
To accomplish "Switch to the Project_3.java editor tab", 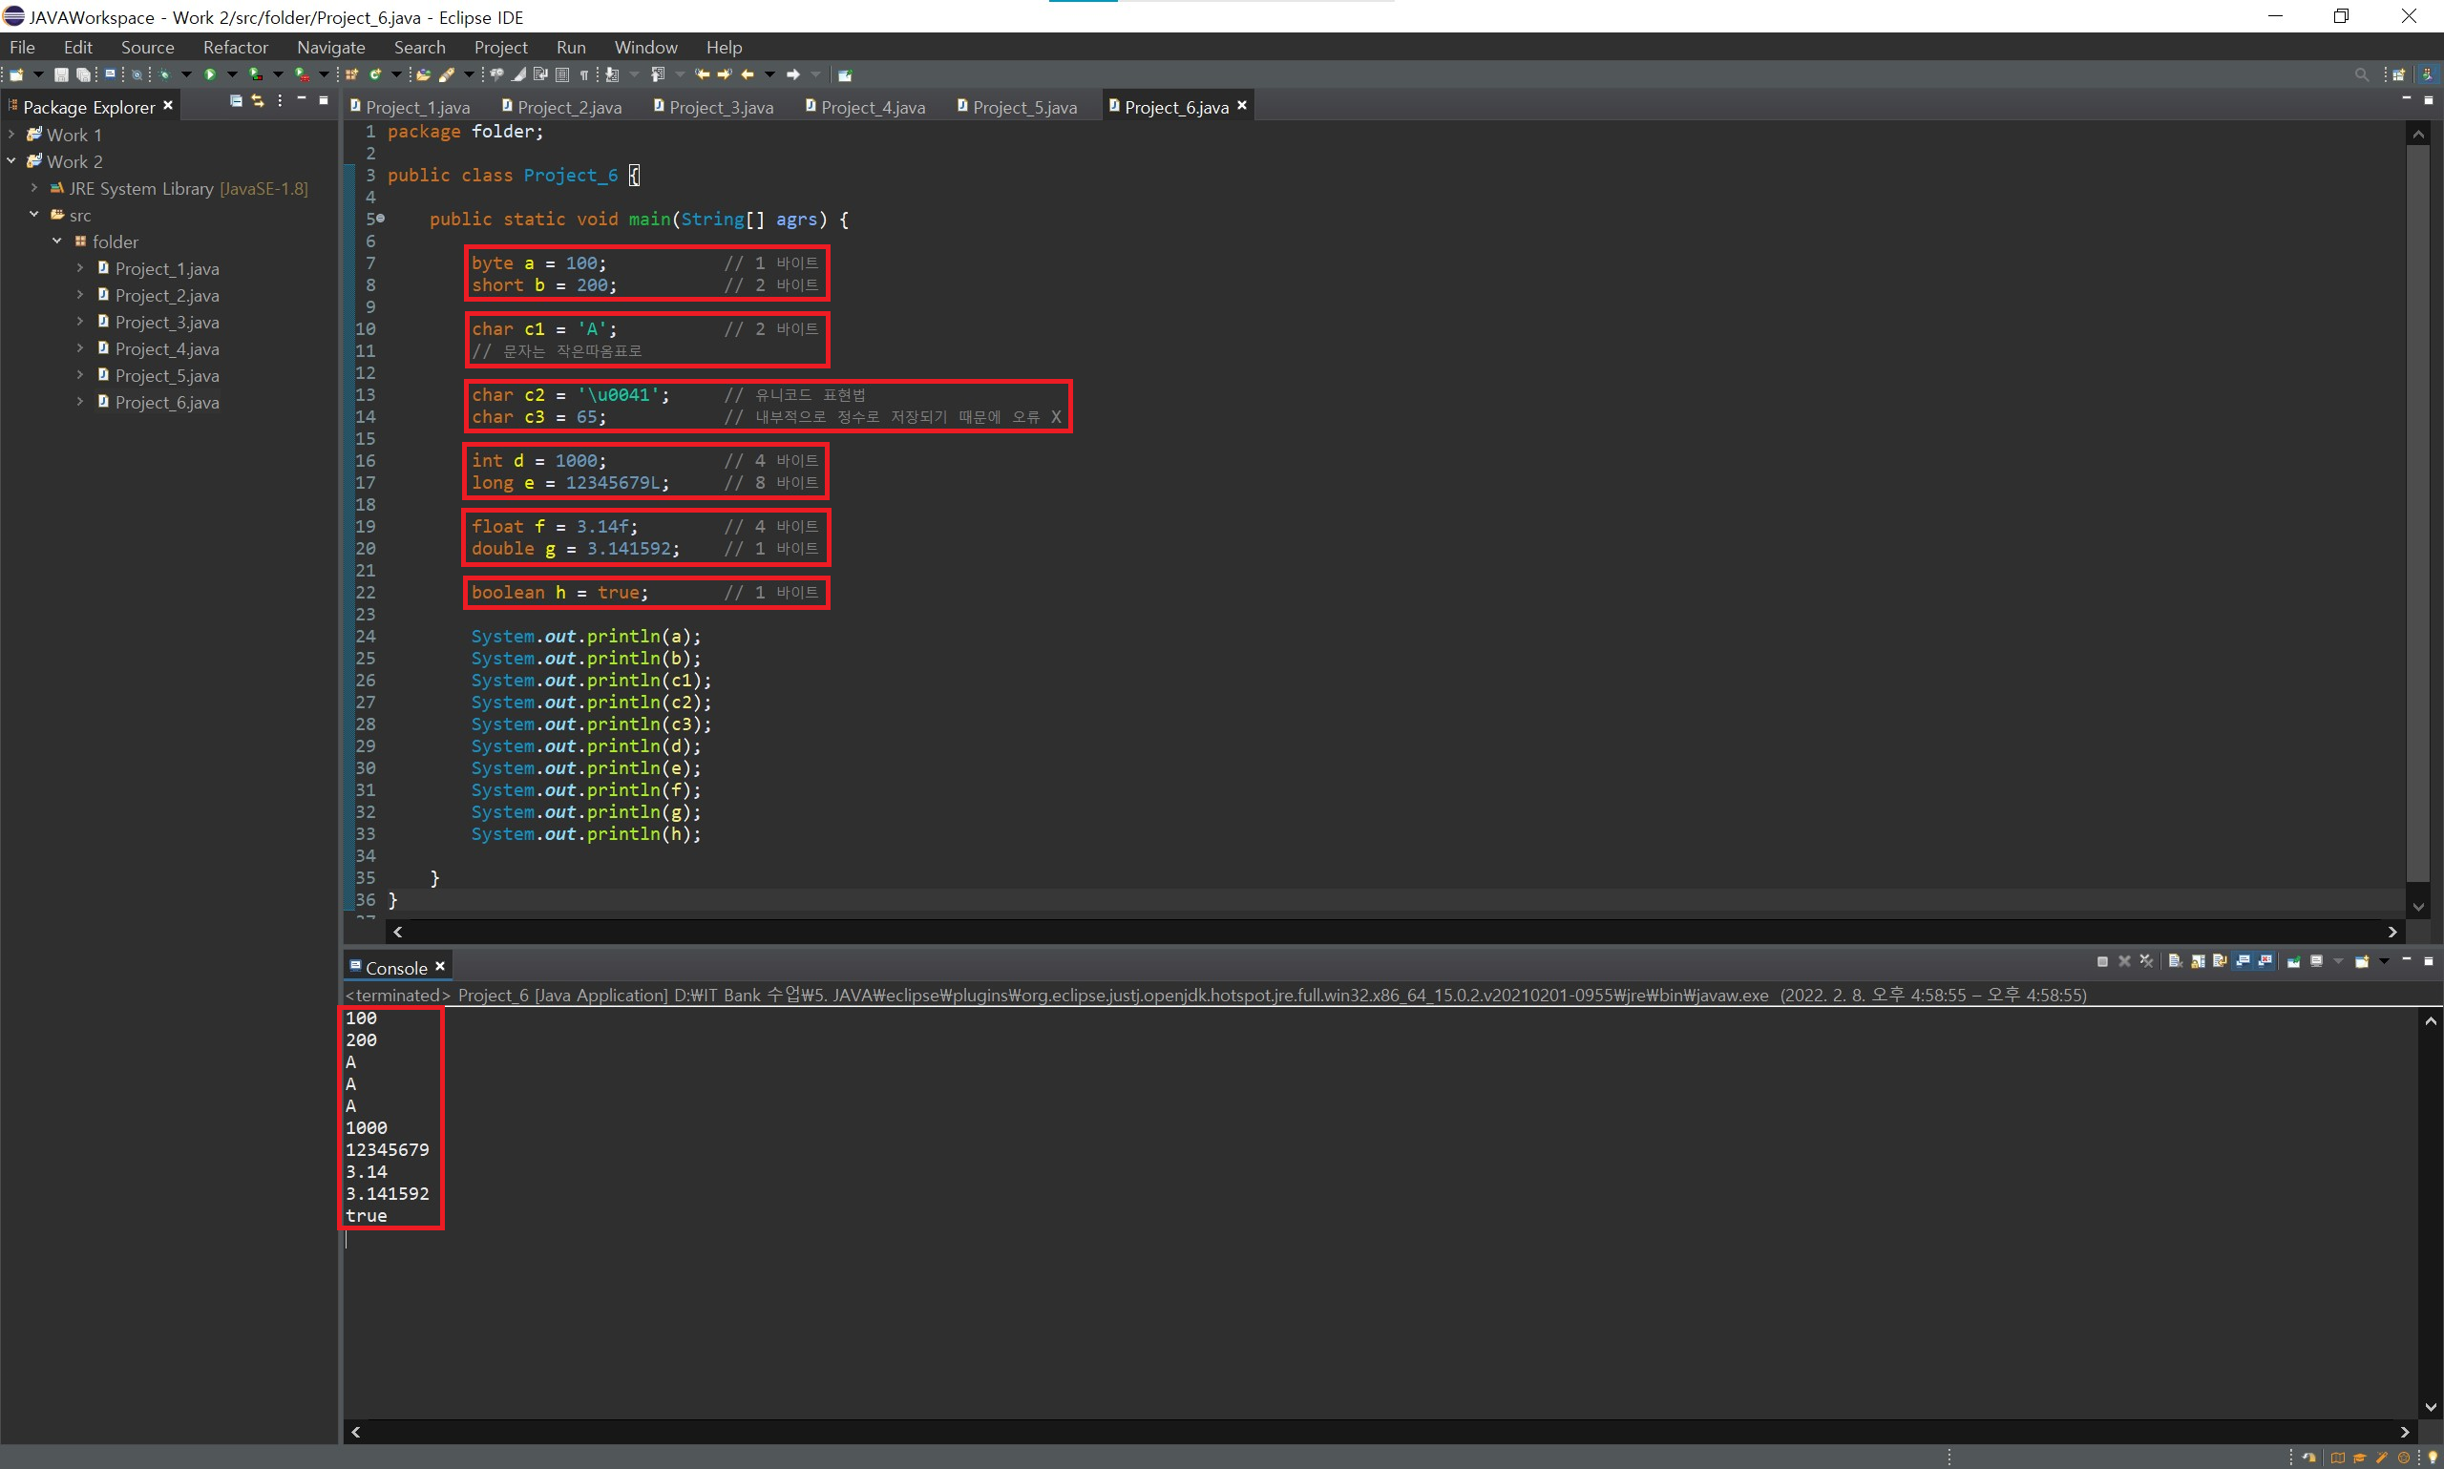I will [x=720, y=107].
